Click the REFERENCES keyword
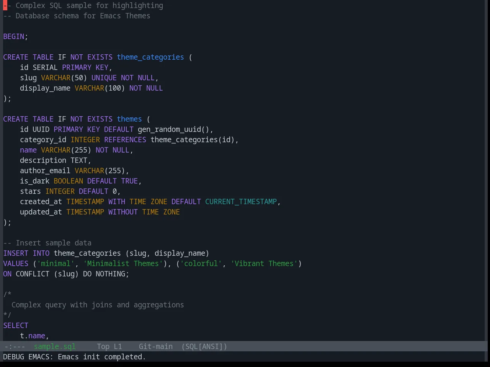This screenshot has height=367, width=490. [125, 140]
